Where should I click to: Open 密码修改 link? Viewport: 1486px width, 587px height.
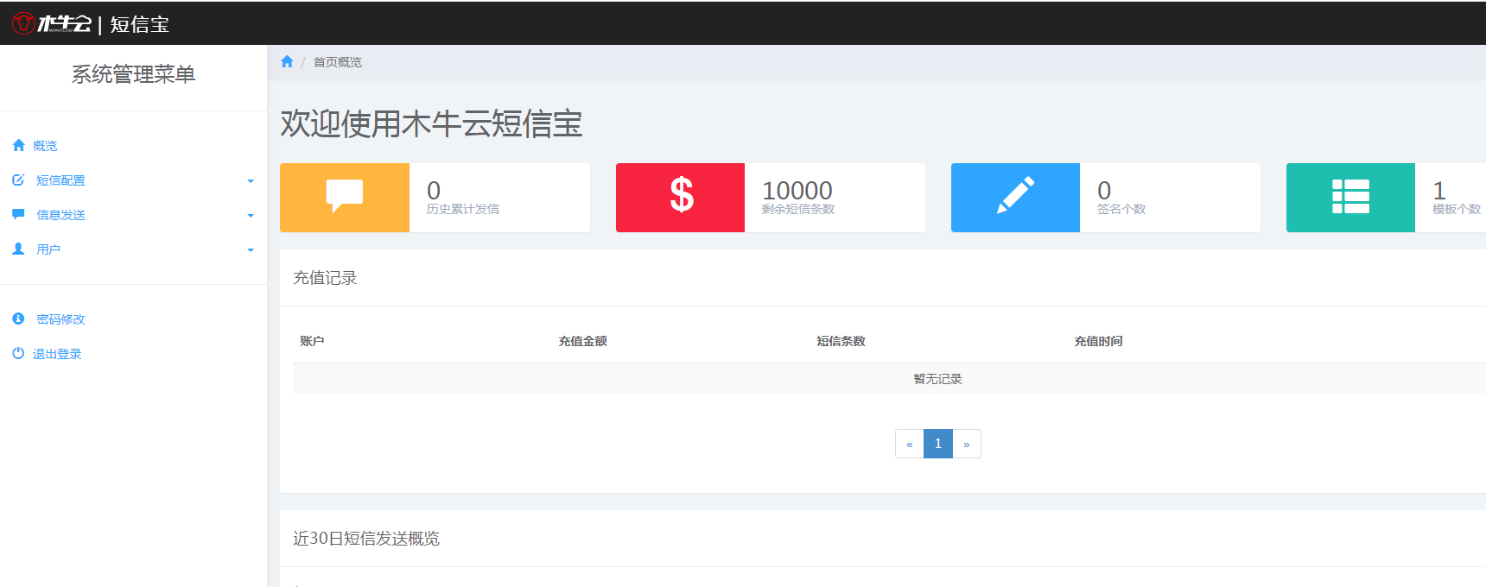pos(60,319)
